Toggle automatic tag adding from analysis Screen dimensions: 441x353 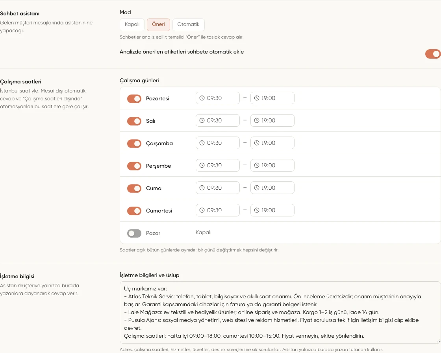tap(433, 54)
